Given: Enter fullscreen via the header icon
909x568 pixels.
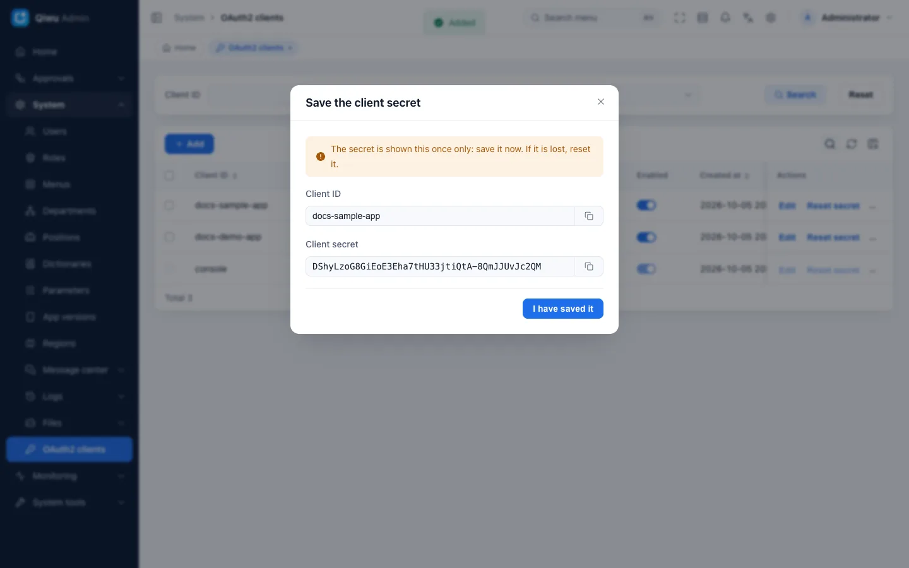Looking at the screenshot, I should pos(680,18).
